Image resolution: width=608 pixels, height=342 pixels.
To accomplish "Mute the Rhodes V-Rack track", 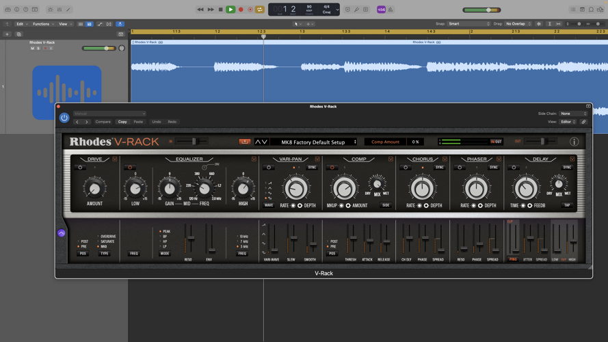I will pyautogui.click(x=32, y=49).
